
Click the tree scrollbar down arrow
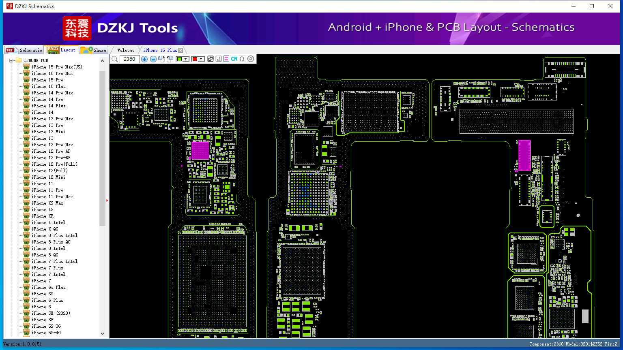(102, 334)
